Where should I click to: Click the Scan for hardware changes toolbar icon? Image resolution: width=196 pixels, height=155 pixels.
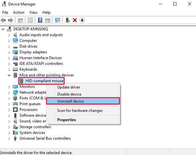tap(58, 20)
